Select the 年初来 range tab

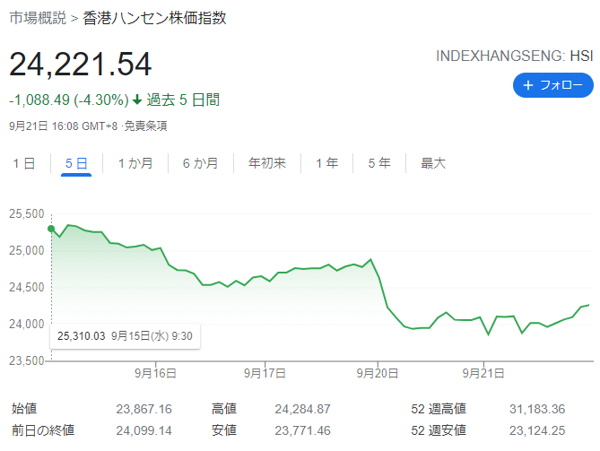point(266,163)
